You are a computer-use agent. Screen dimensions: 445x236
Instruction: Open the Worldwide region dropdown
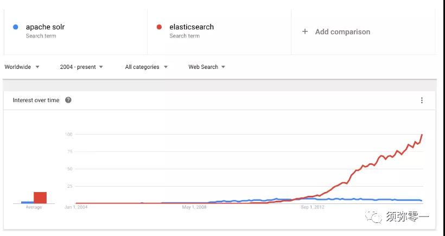[22, 67]
